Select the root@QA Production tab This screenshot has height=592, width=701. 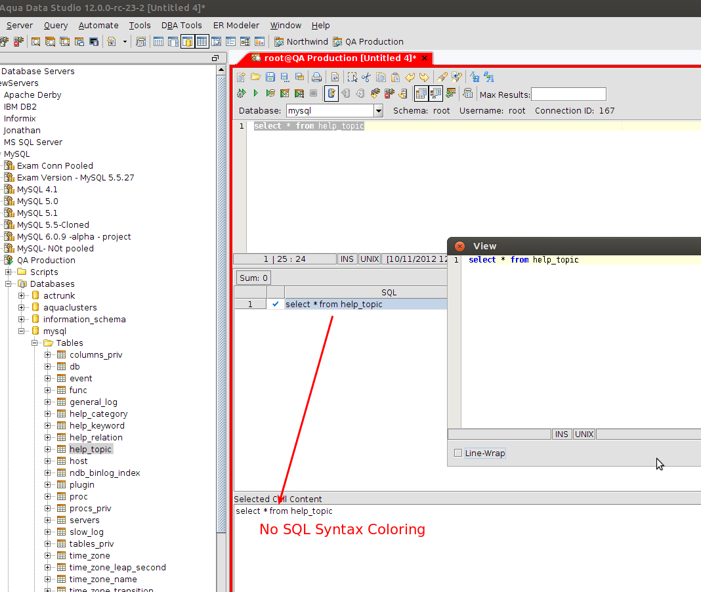(335, 58)
